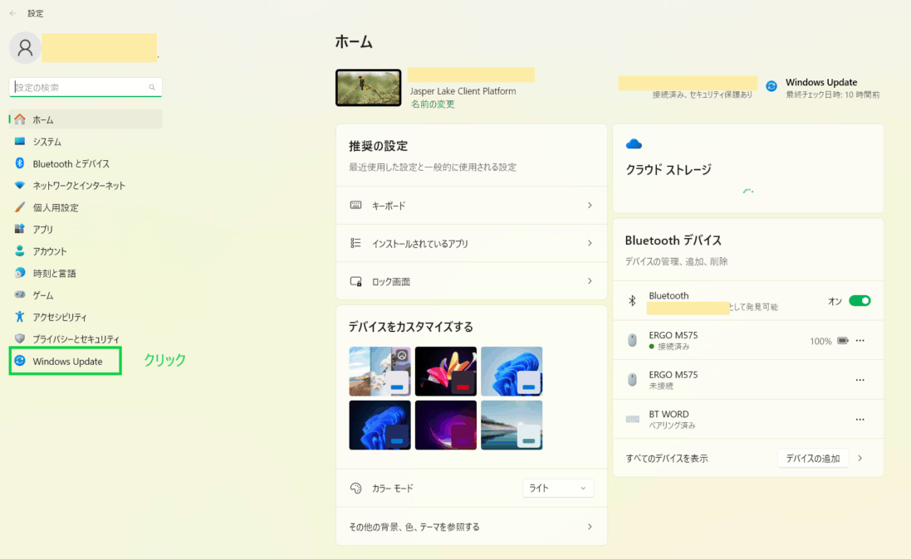Screen dimensions: 911x559
Task: Select the dark colorful flower theme
Action: click(x=446, y=372)
